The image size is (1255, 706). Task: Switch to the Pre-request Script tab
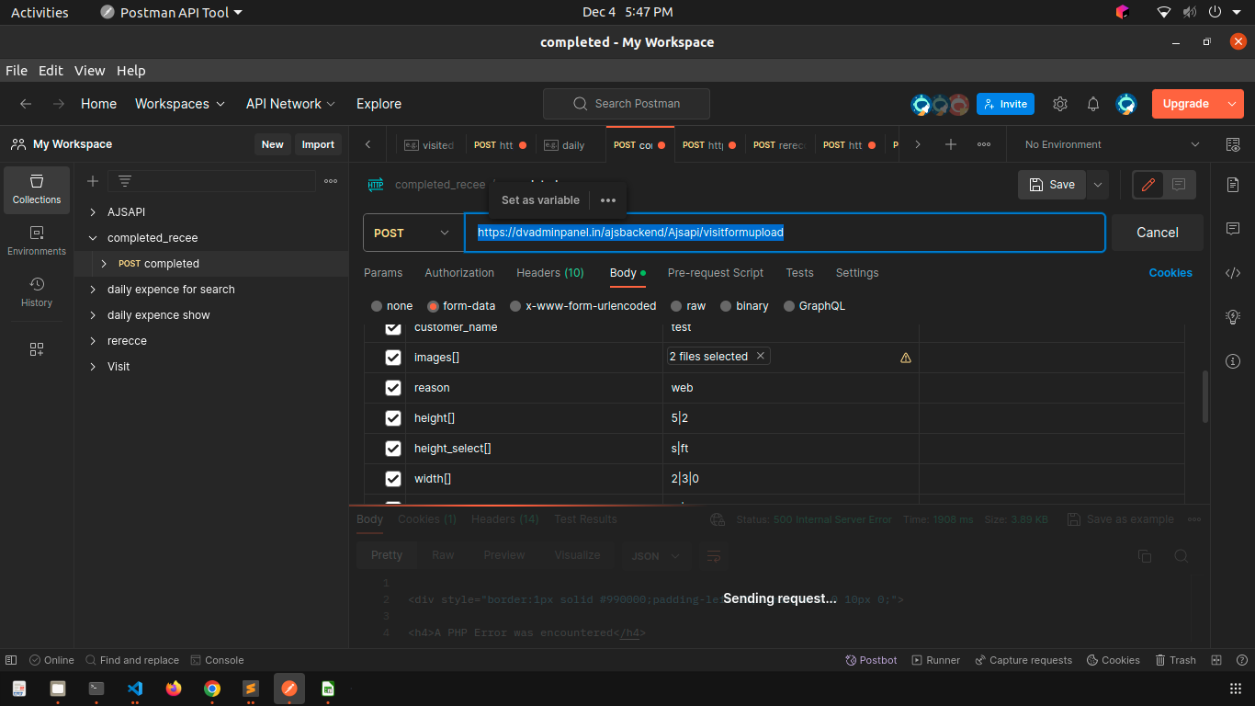[x=716, y=273]
